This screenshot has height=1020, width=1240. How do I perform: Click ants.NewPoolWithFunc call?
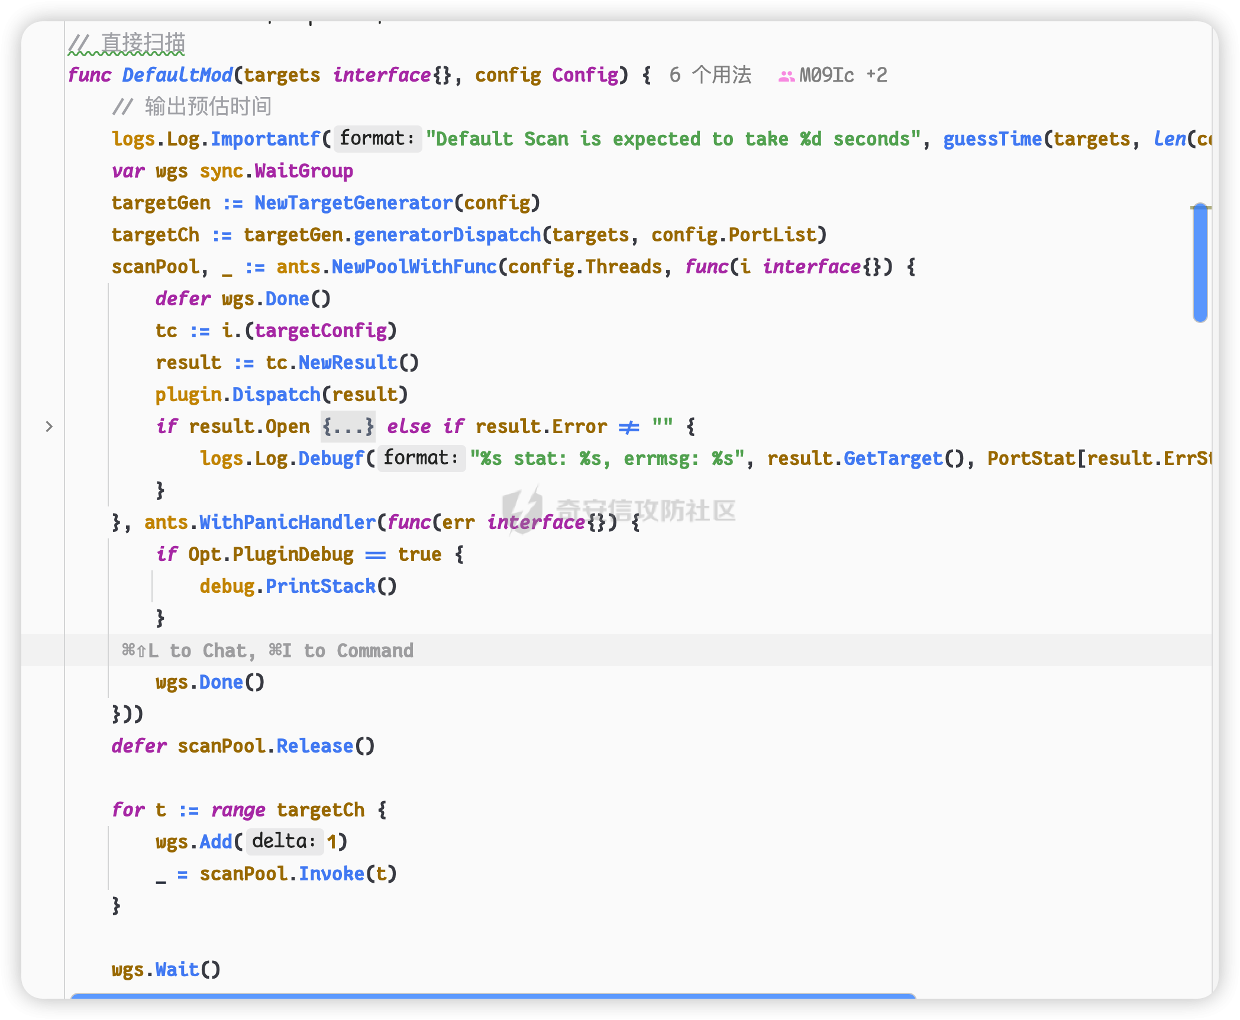click(x=387, y=267)
